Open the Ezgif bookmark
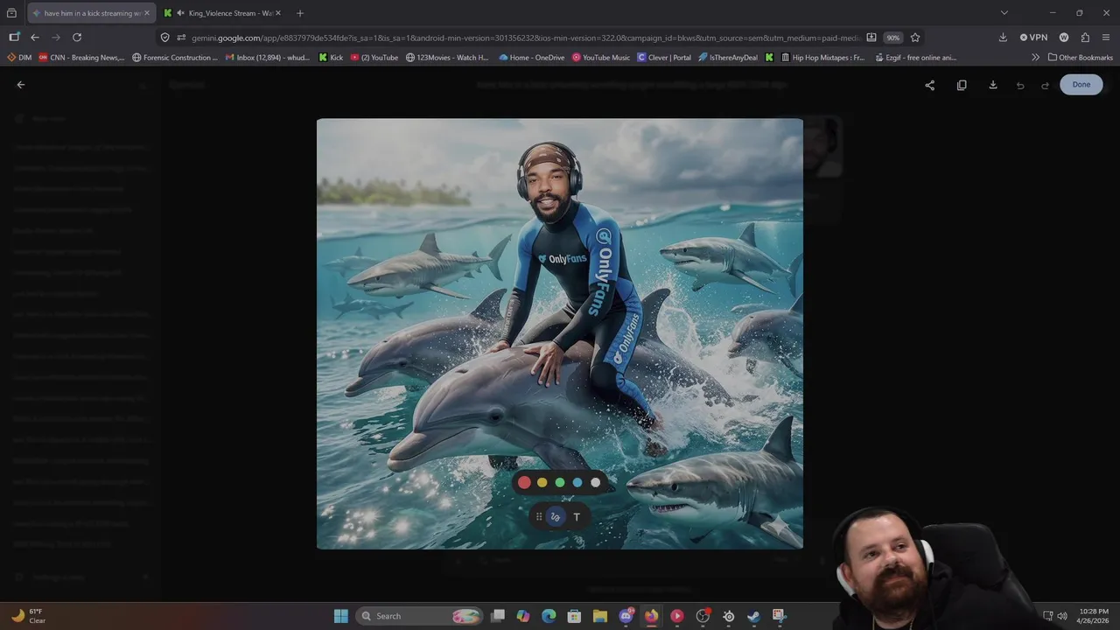Image resolution: width=1120 pixels, height=630 pixels. [x=915, y=58]
